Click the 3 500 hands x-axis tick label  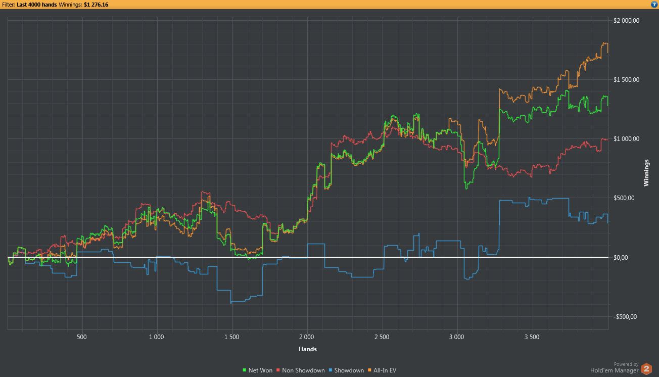point(532,337)
